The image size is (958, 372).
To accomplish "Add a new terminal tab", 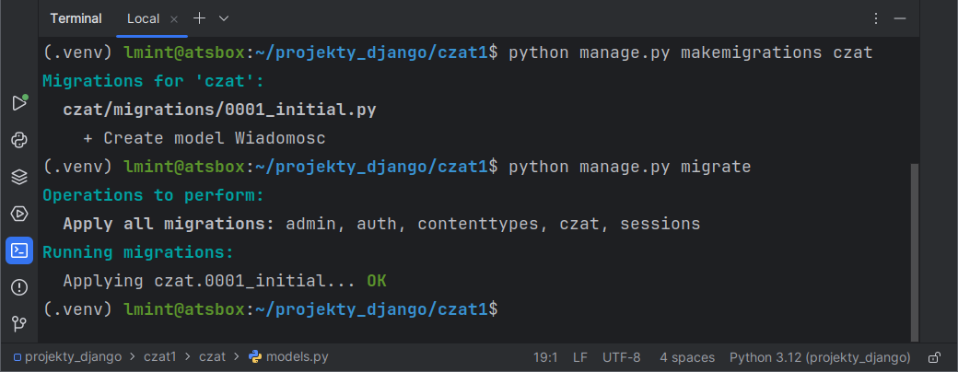I will 199,18.
